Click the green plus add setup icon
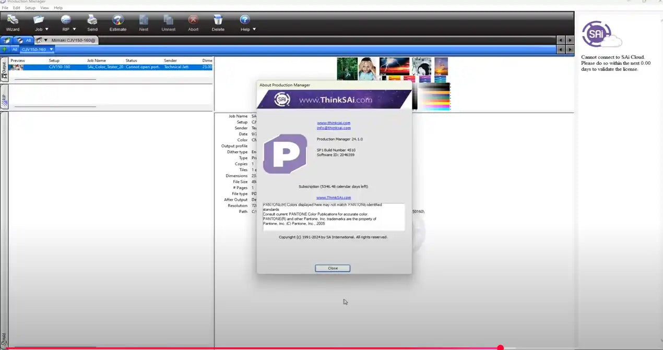 (x=5, y=49)
